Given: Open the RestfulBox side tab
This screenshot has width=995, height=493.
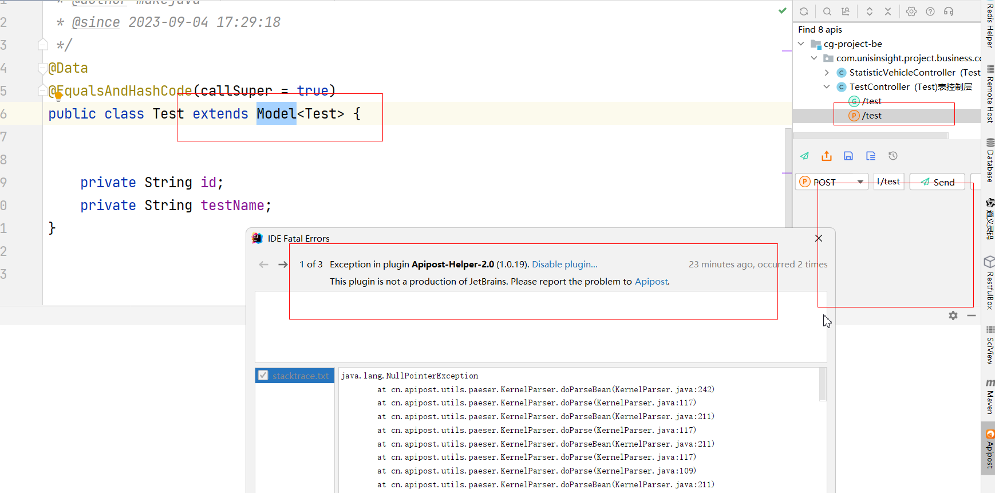Looking at the screenshot, I should coord(989,283).
